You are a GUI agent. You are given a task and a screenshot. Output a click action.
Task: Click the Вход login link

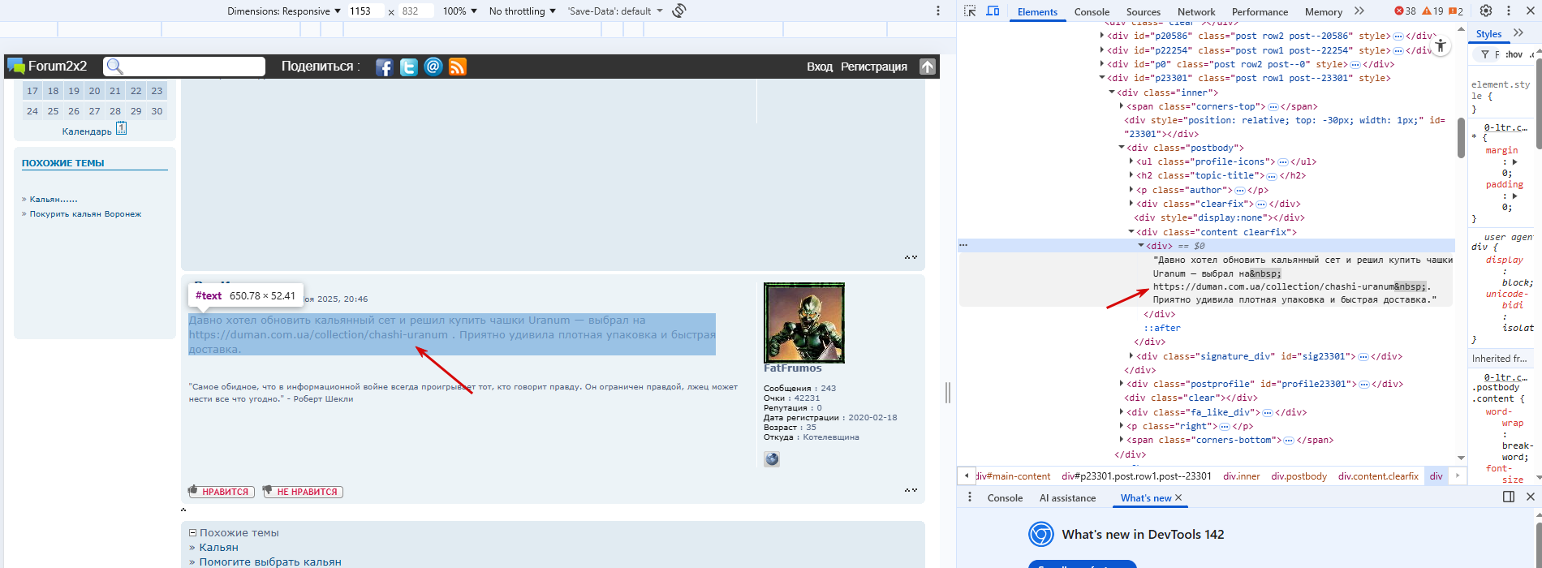[819, 67]
